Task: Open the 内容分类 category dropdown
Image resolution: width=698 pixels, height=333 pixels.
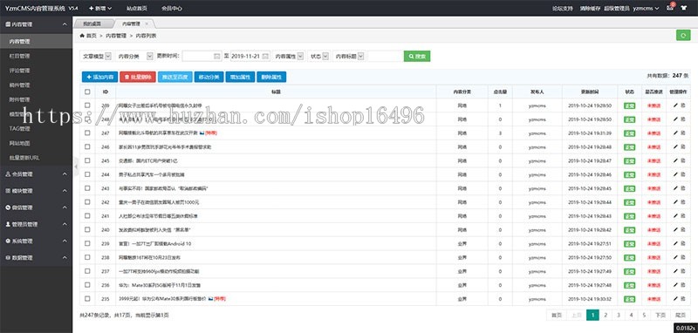Action: pyautogui.click(x=132, y=56)
